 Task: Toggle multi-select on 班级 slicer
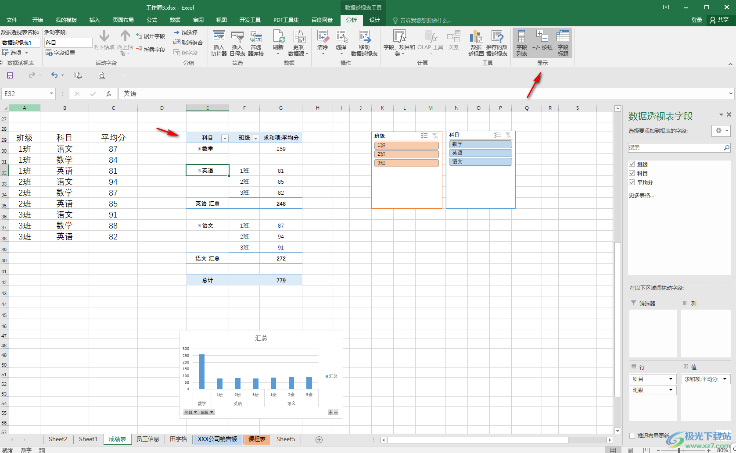424,136
